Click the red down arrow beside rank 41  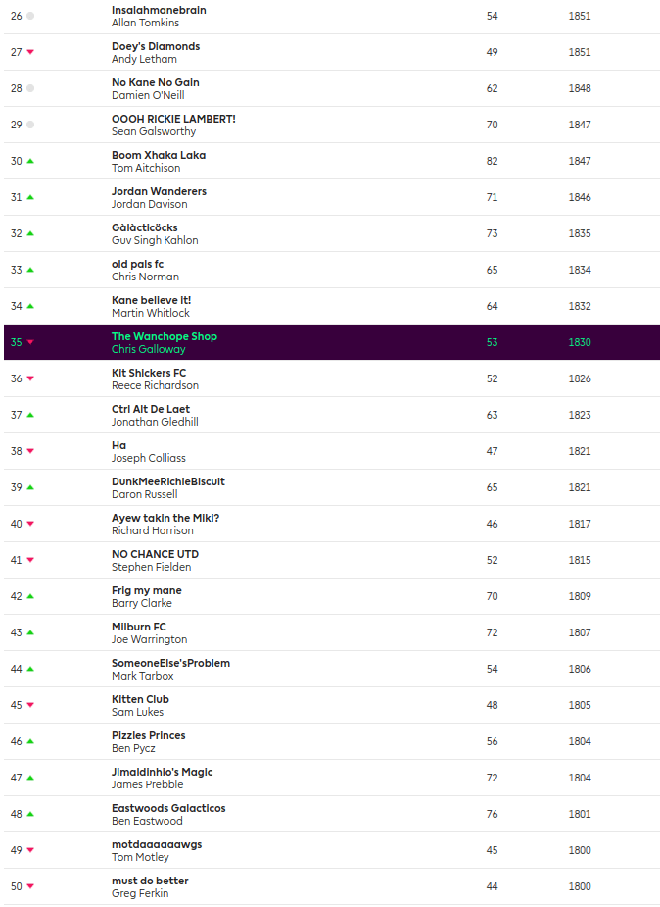tap(30, 560)
